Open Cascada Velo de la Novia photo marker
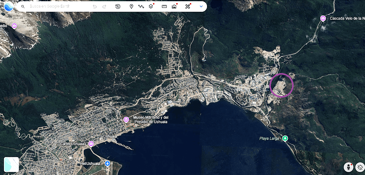Viewport: 365px width, 175px height. pos(323,18)
